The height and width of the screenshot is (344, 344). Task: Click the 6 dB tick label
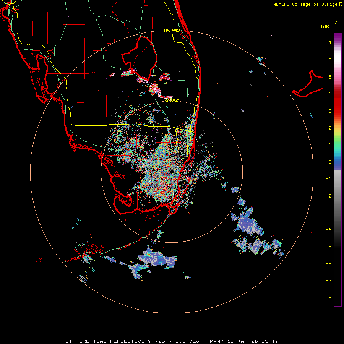330,60
